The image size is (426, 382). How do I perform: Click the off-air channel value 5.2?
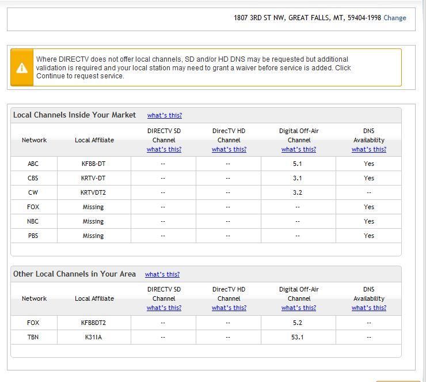(298, 323)
